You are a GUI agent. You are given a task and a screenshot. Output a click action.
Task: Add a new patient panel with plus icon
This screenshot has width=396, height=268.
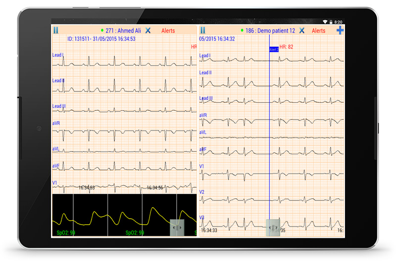point(340,31)
